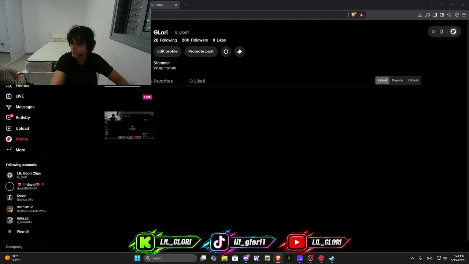
Task: Sort videos by Latest
Action: (382, 80)
